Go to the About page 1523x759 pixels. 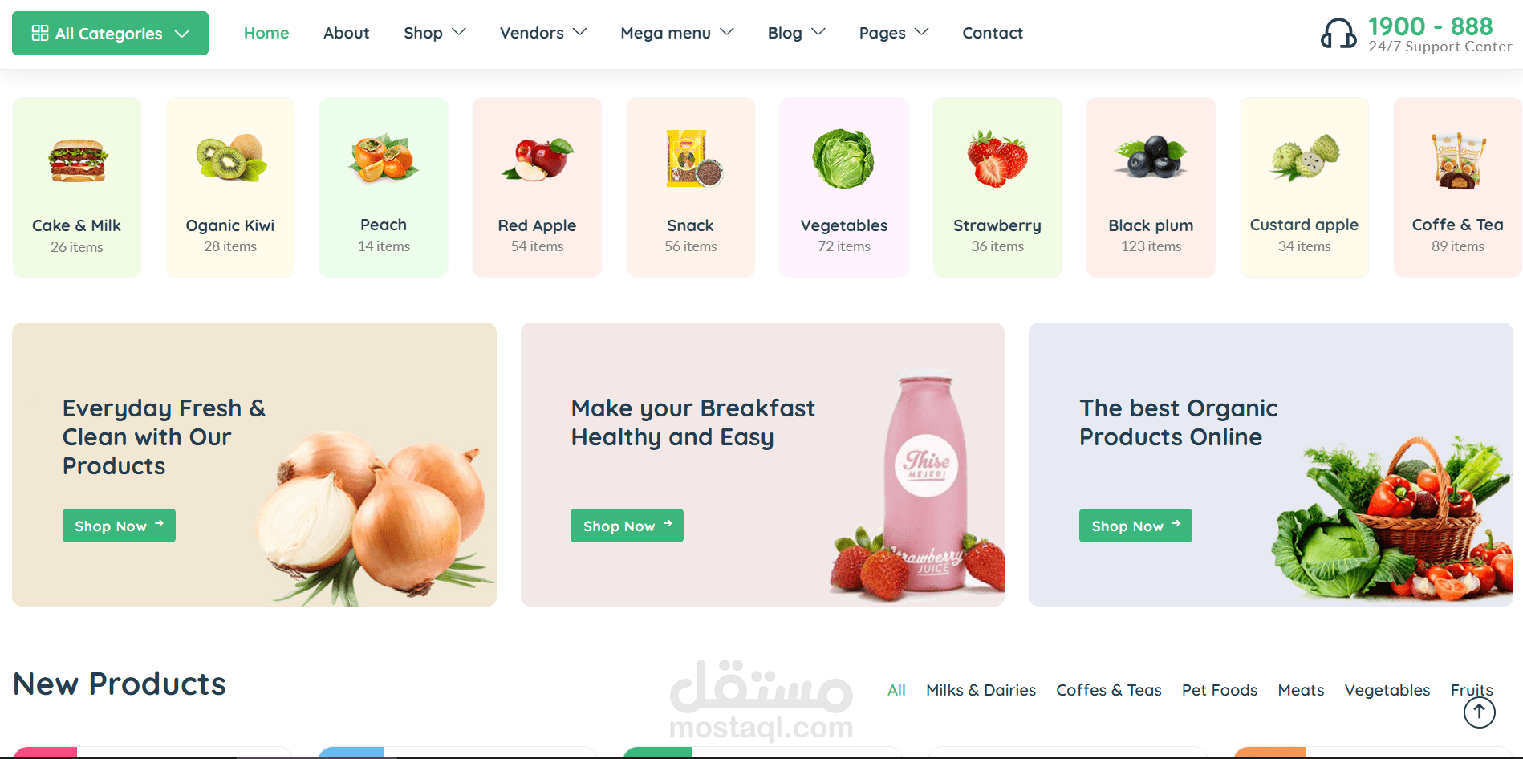tap(347, 33)
